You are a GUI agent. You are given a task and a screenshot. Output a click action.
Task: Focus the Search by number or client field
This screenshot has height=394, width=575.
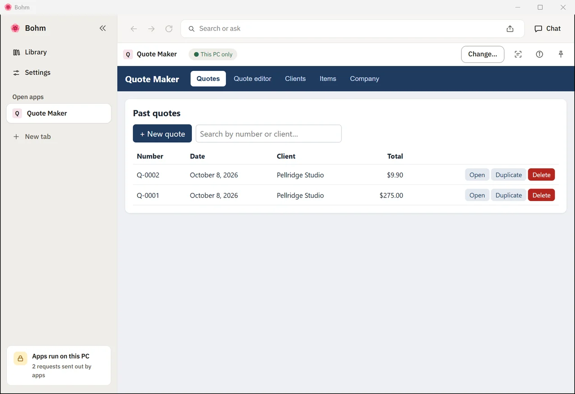point(269,134)
